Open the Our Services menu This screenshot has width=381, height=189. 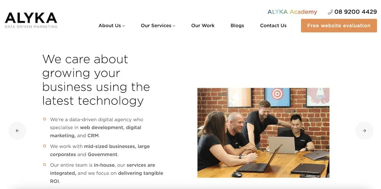click(158, 25)
